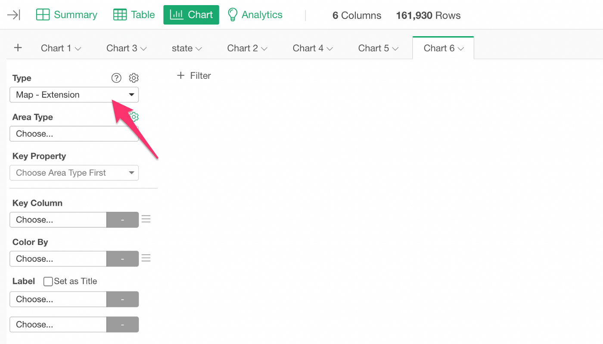Click the gear icon beside Type

134,78
